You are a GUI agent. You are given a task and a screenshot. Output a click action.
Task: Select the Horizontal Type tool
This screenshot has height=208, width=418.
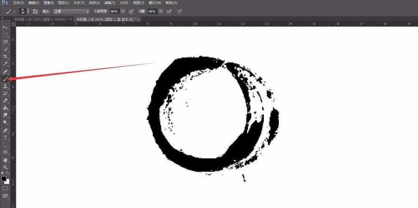pos(5,137)
